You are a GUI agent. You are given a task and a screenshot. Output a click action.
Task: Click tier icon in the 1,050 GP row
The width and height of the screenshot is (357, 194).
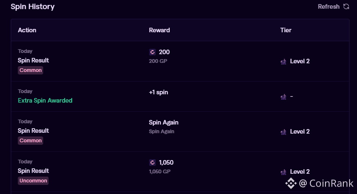[284, 172]
